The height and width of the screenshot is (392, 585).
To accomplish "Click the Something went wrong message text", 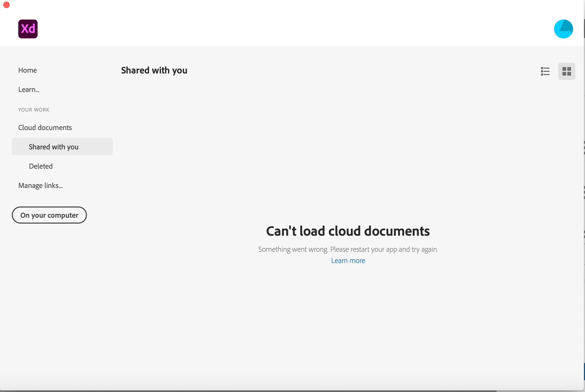I will tap(348, 249).
